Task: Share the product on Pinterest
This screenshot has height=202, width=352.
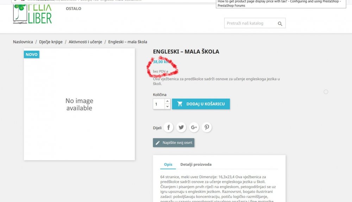Action: pos(207,128)
